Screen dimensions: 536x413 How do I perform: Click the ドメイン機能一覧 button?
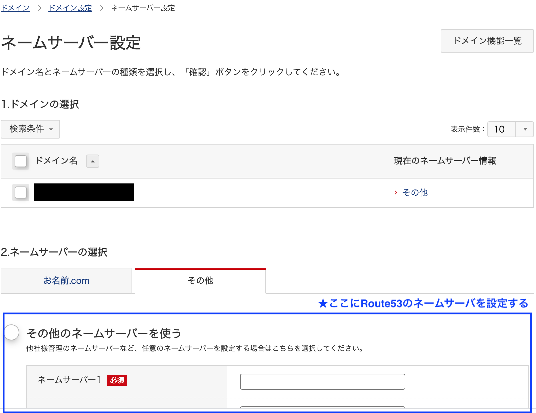click(487, 41)
